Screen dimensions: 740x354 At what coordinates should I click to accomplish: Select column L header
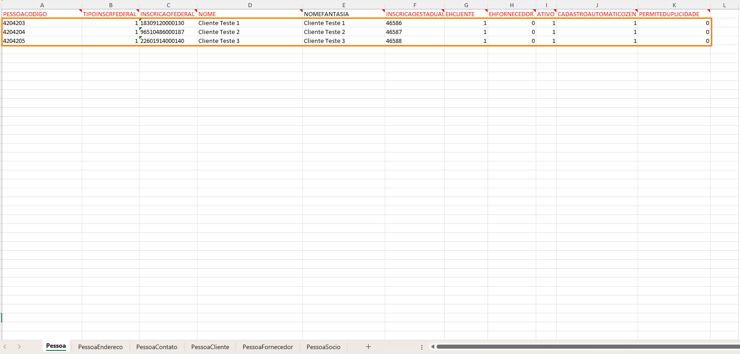(724, 5)
